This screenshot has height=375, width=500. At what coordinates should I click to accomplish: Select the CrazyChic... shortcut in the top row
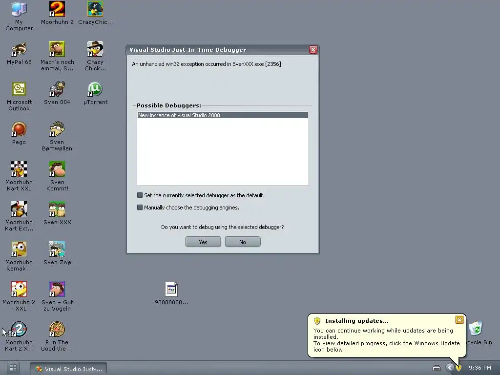(x=95, y=13)
